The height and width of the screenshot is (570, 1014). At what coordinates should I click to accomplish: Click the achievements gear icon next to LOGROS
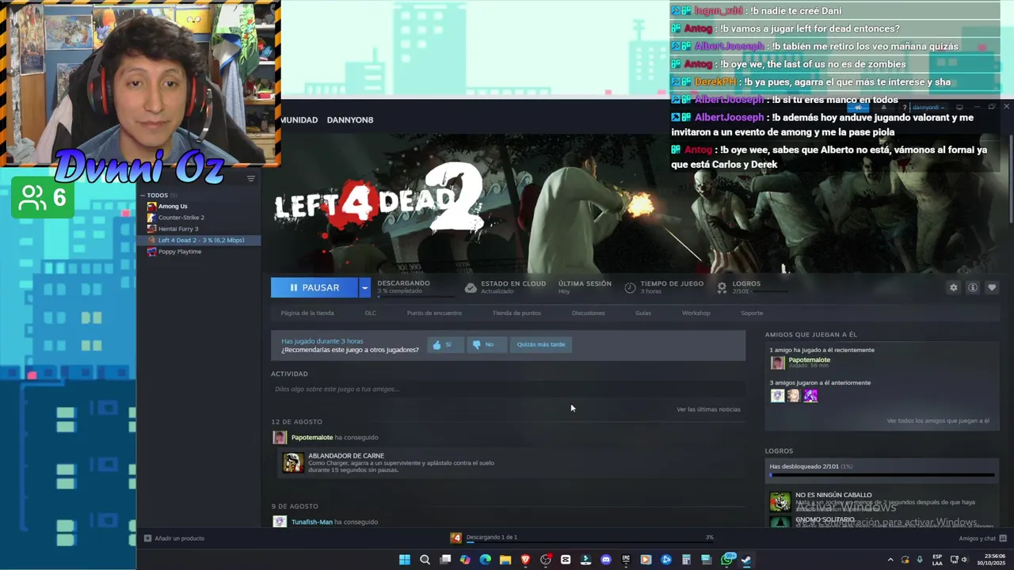722,287
